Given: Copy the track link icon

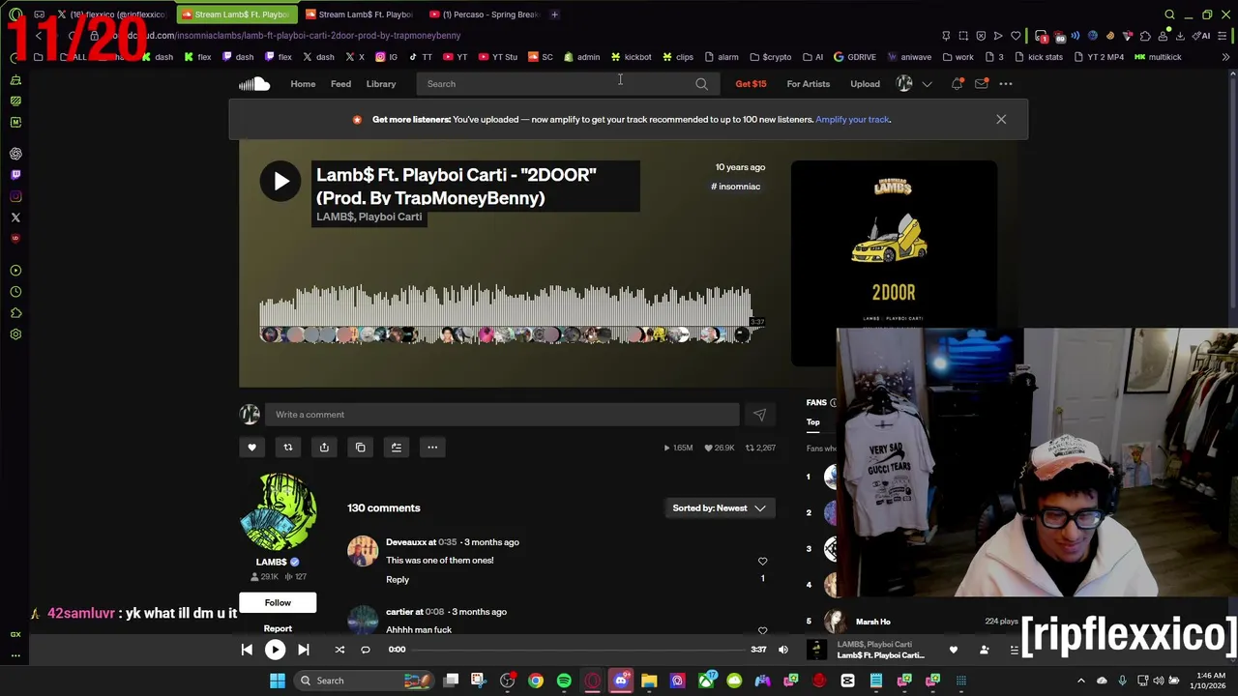Looking at the screenshot, I should [360, 448].
